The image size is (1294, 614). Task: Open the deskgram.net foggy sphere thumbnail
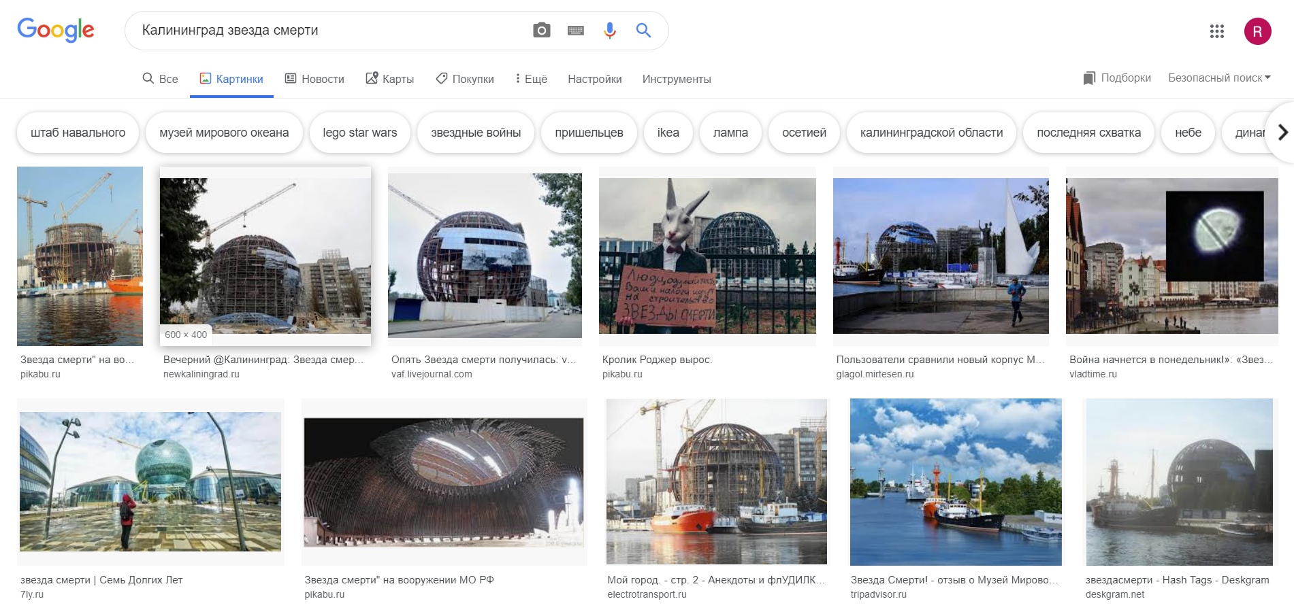pos(1180,482)
